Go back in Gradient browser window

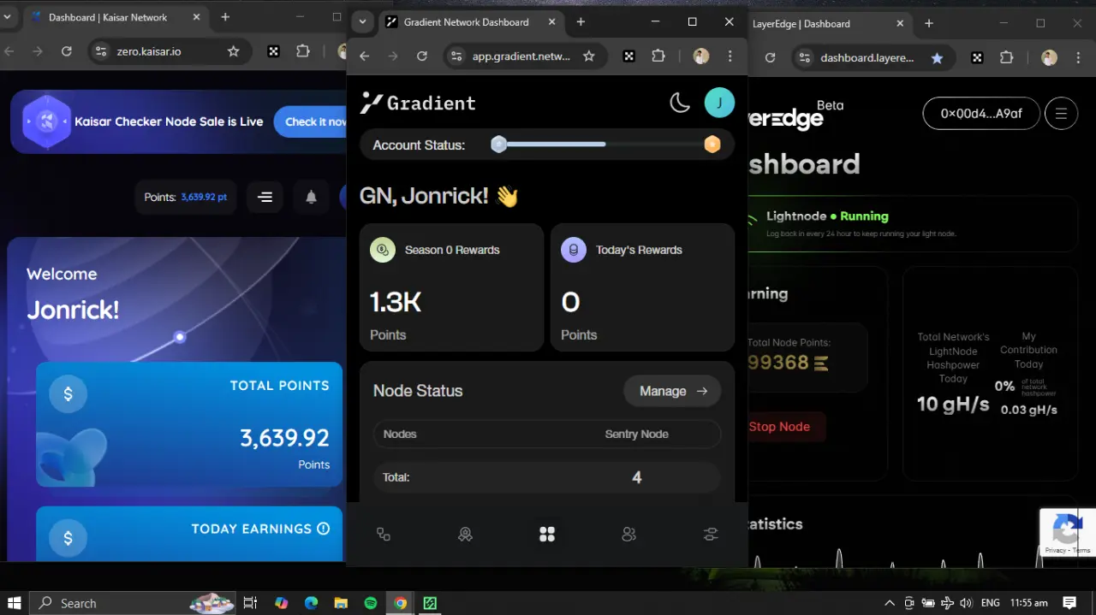364,56
